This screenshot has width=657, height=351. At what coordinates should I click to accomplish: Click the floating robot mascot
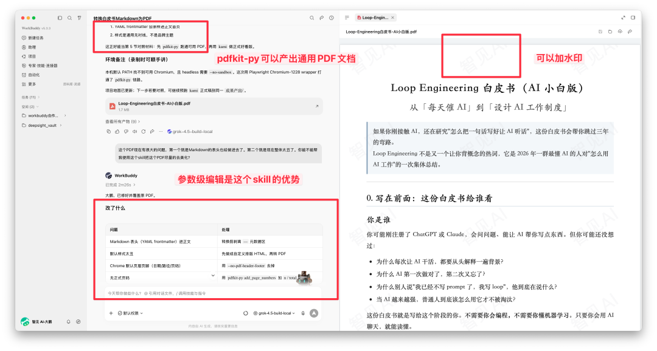click(x=304, y=278)
